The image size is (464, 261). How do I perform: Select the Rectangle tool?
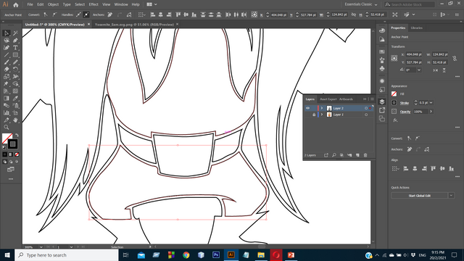pos(15,55)
